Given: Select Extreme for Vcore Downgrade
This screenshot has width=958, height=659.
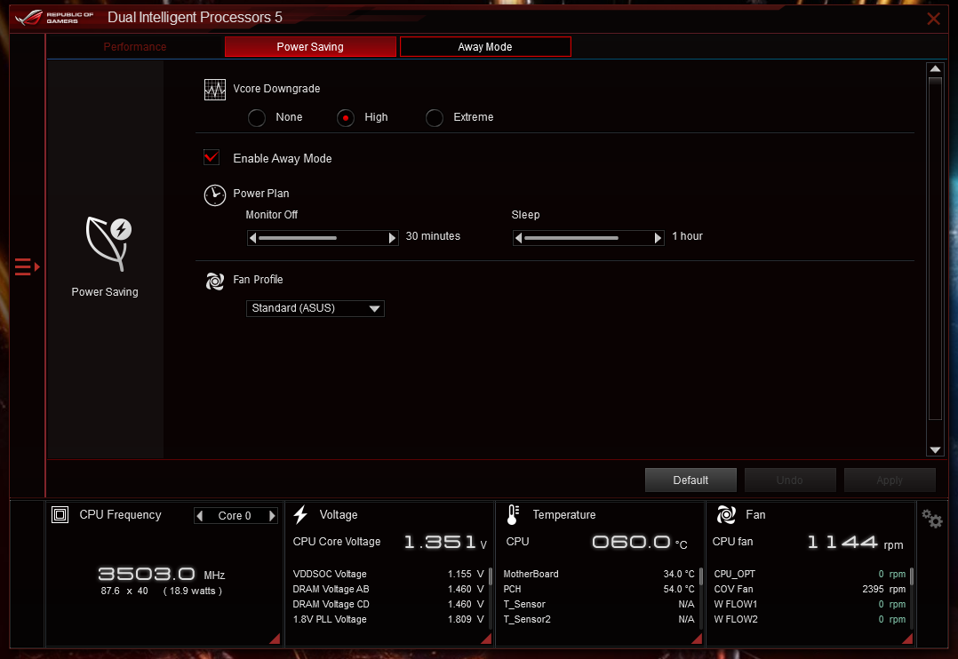Looking at the screenshot, I should coord(435,117).
